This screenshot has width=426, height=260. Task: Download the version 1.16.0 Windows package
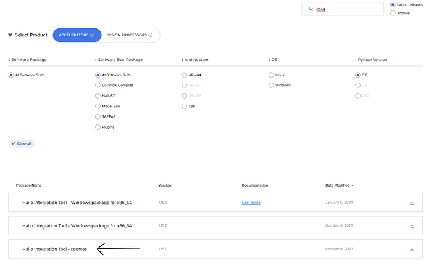(x=412, y=203)
